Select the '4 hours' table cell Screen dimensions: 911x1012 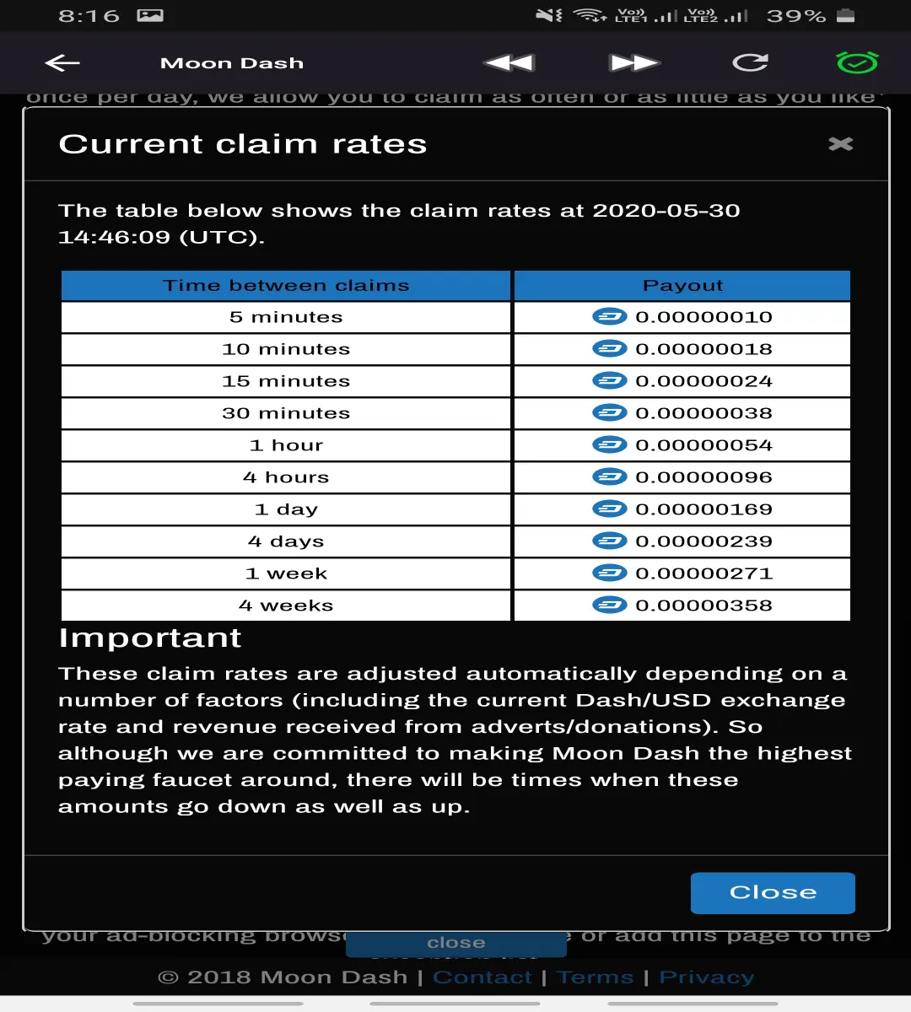(286, 477)
